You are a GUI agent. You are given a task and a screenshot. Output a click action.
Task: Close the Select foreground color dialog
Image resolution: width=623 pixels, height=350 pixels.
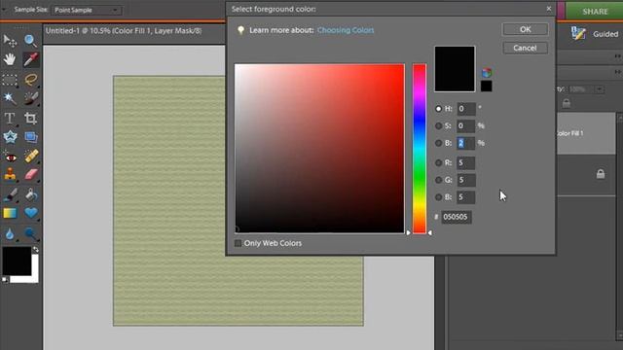(549, 9)
